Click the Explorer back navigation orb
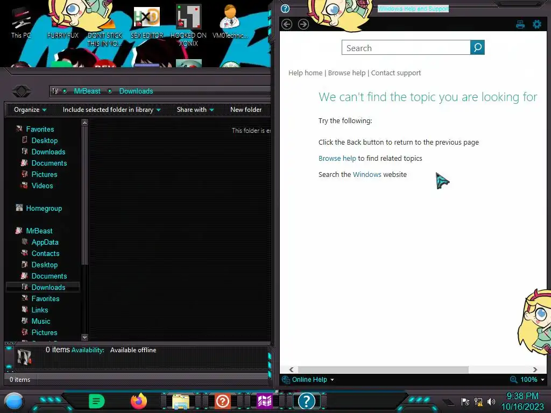551x413 pixels. pos(22,91)
